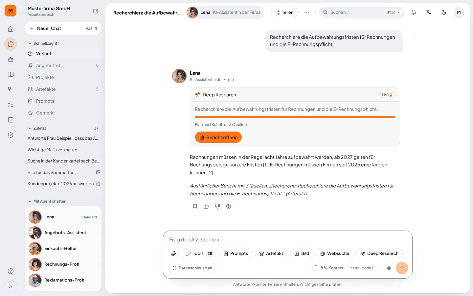Open the Tools 28 selector
Image resolution: width=473 pixels, height=296 pixels.
point(199,254)
